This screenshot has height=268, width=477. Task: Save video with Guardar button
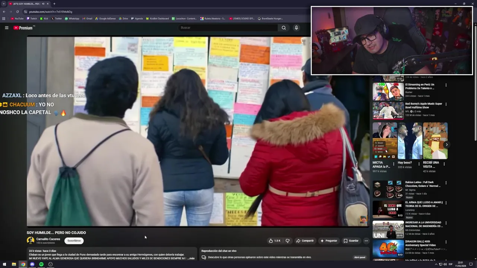point(351,241)
